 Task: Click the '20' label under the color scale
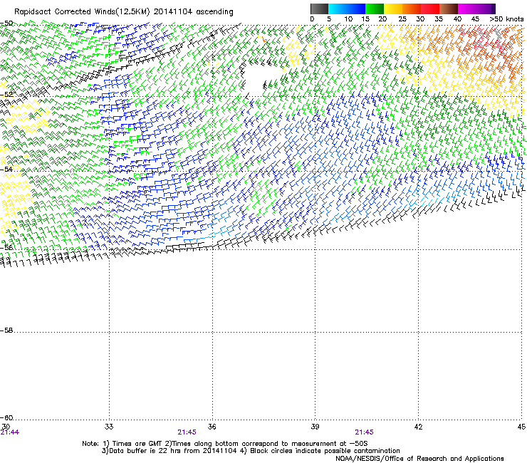[x=382, y=19]
